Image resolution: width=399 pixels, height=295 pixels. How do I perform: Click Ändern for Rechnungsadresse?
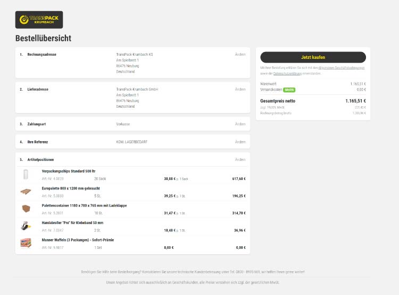pos(240,55)
